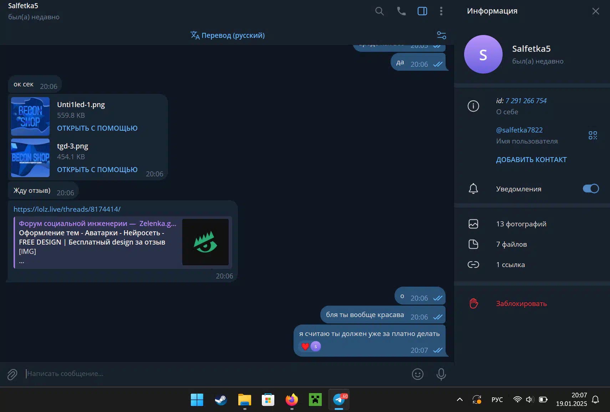Start a voice call with Salfetka5
The height and width of the screenshot is (412, 610).
401,11
